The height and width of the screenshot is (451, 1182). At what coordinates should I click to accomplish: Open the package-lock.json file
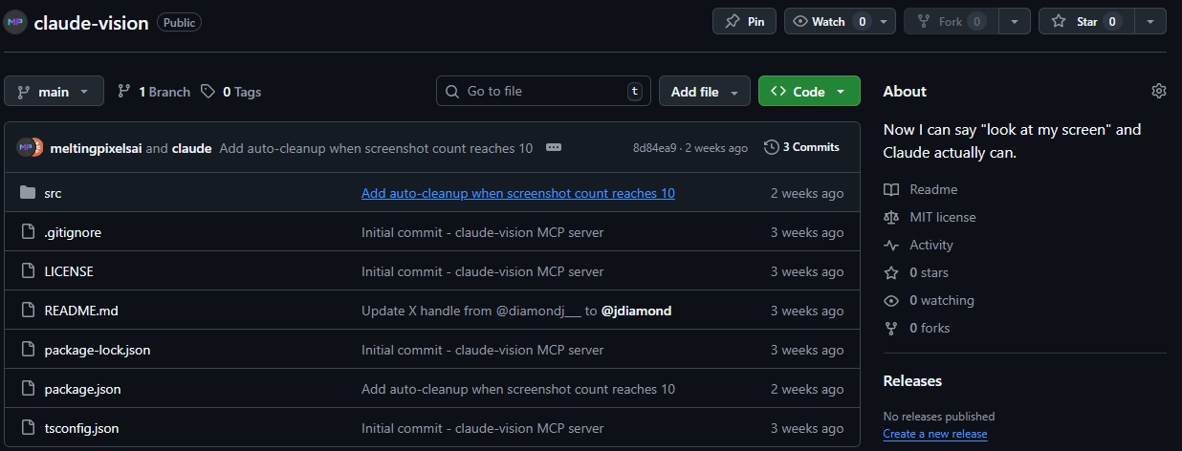point(98,350)
